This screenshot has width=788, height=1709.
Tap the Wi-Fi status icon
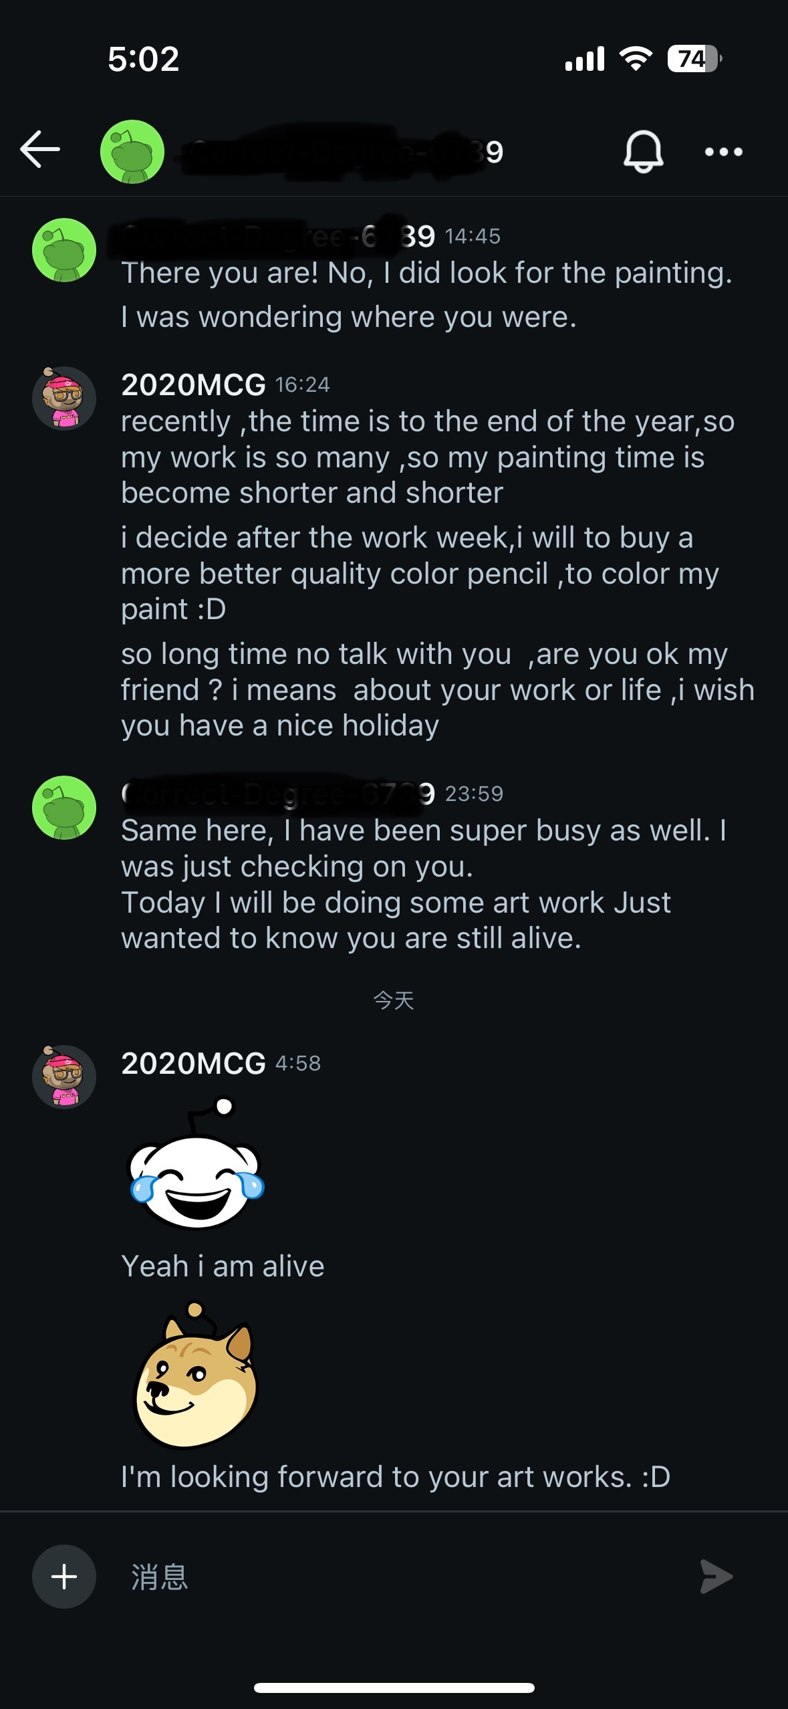click(636, 59)
